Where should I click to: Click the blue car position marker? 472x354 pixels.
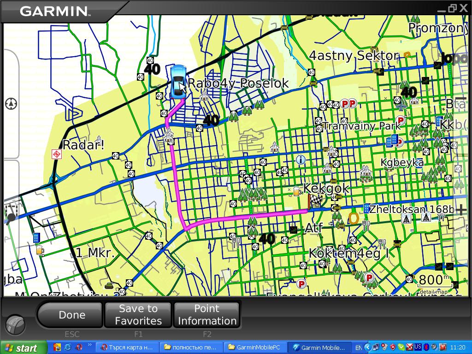click(x=177, y=82)
